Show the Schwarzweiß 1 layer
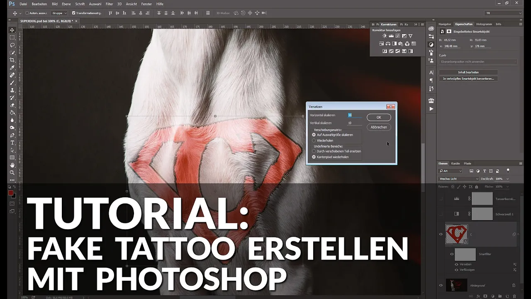Image resolution: width=531 pixels, height=299 pixels. click(441, 214)
